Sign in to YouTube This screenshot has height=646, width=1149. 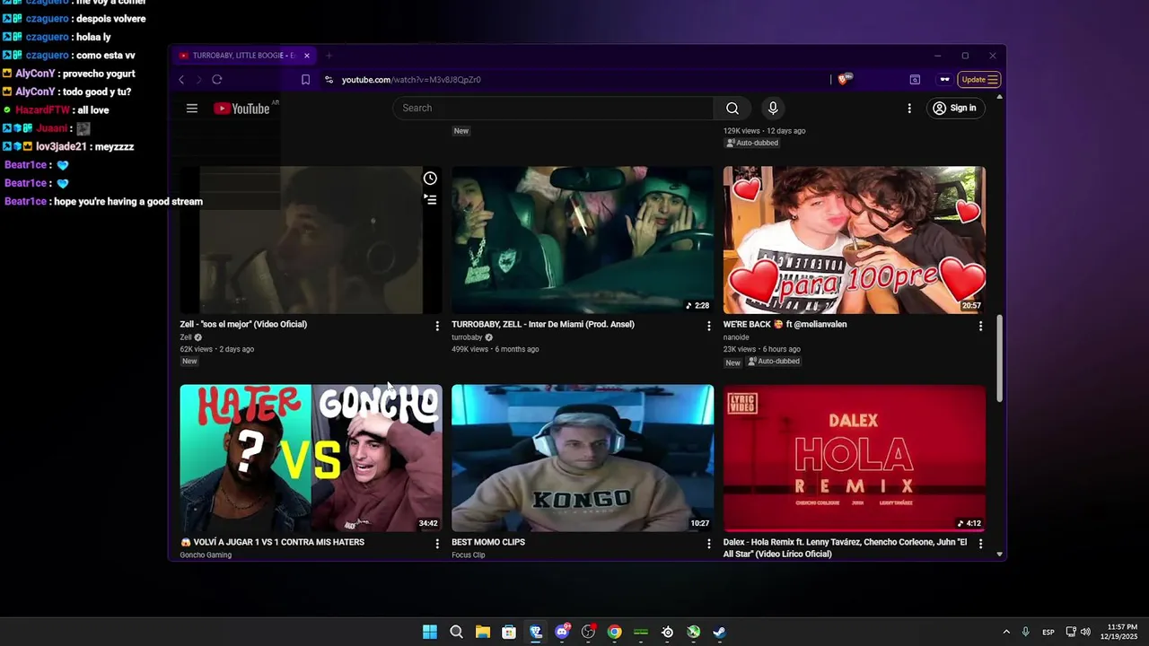pyautogui.click(x=954, y=109)
